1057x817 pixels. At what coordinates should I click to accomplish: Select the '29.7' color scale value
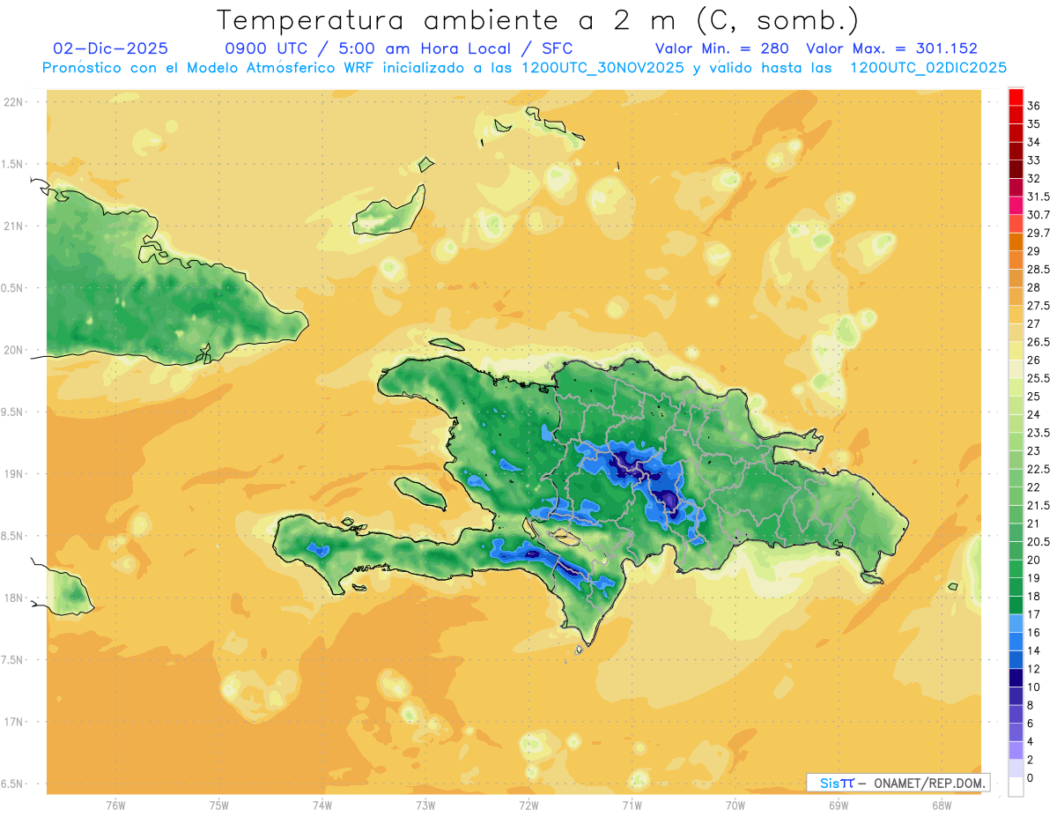(1039, 234)
